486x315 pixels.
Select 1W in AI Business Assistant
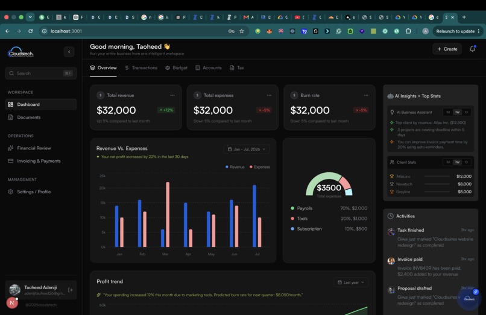click(x=457, y=112)
